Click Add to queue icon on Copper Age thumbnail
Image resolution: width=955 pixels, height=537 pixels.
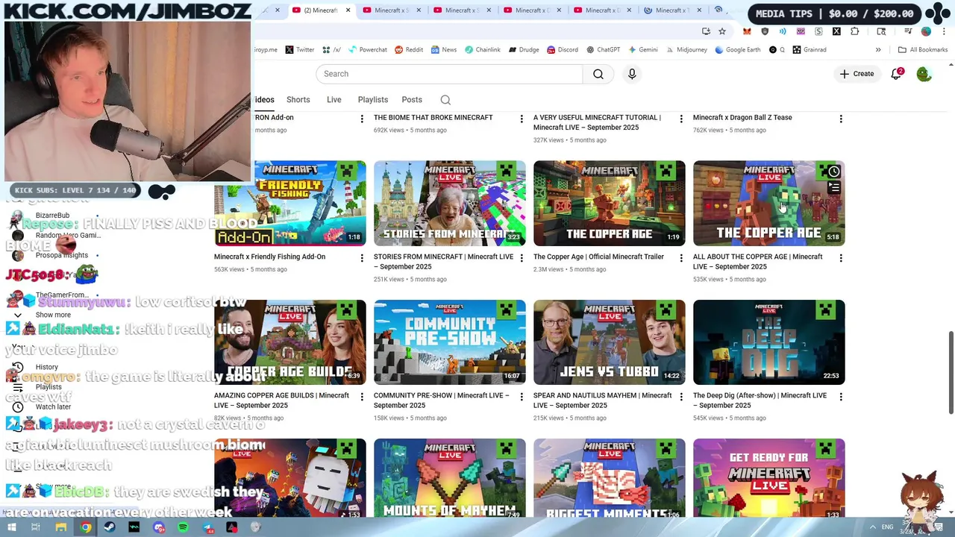pos(833,188)
